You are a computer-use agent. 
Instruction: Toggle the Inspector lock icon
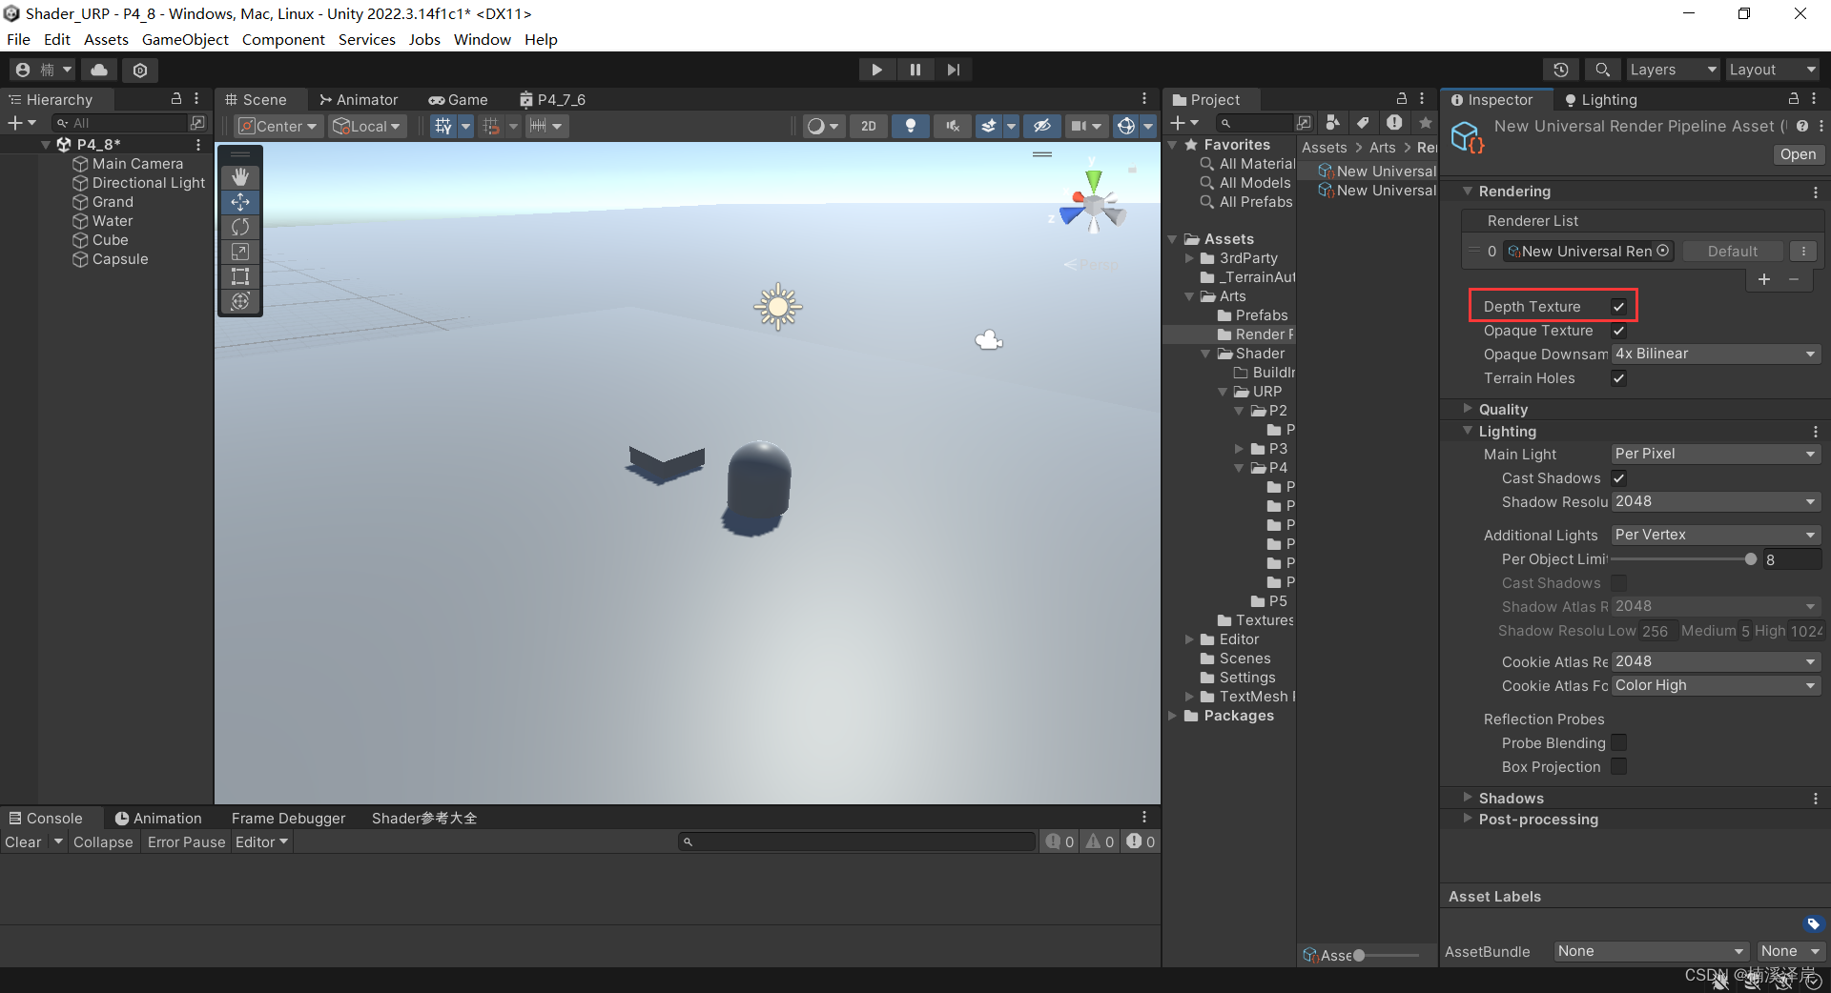[1793, 99]
